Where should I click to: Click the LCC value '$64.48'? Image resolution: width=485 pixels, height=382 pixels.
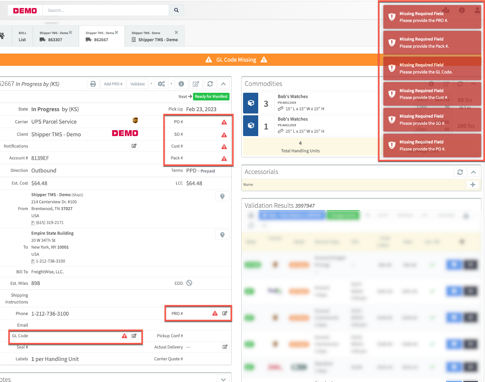194,183
